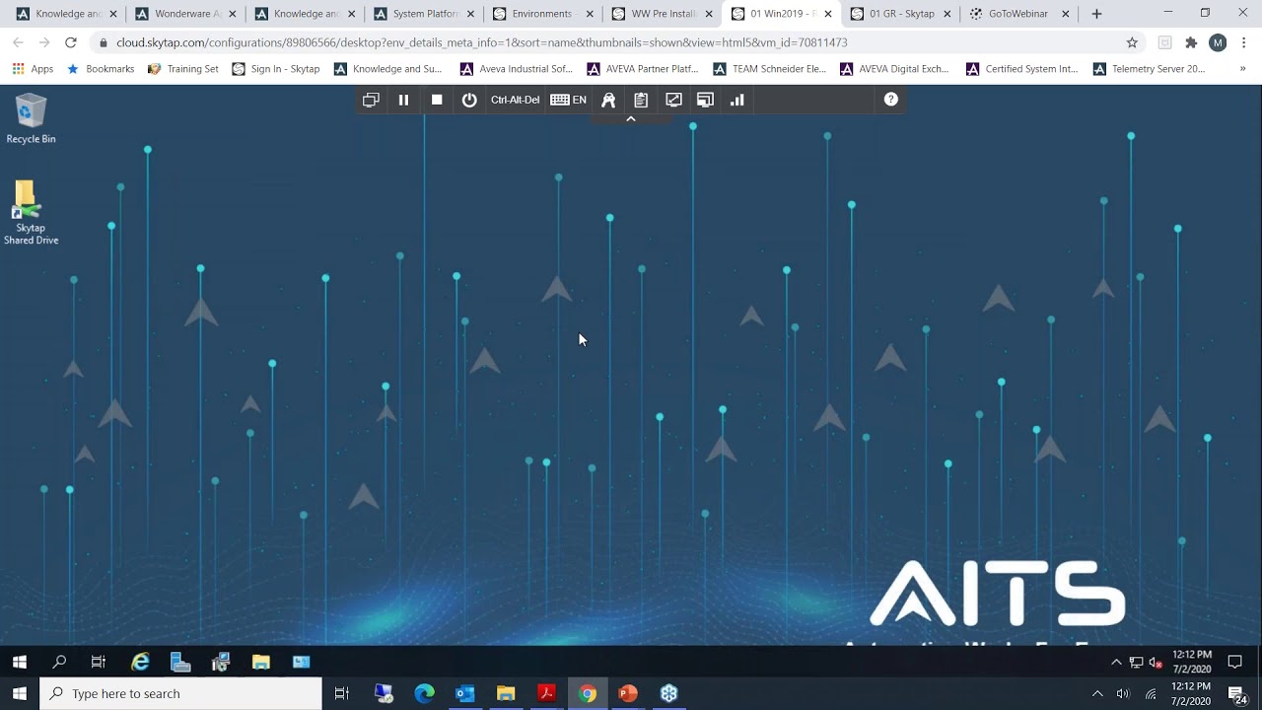1262x710 pixels.
Task: Click the 'Type here to search' box
Action: click(x=180, y=693)
